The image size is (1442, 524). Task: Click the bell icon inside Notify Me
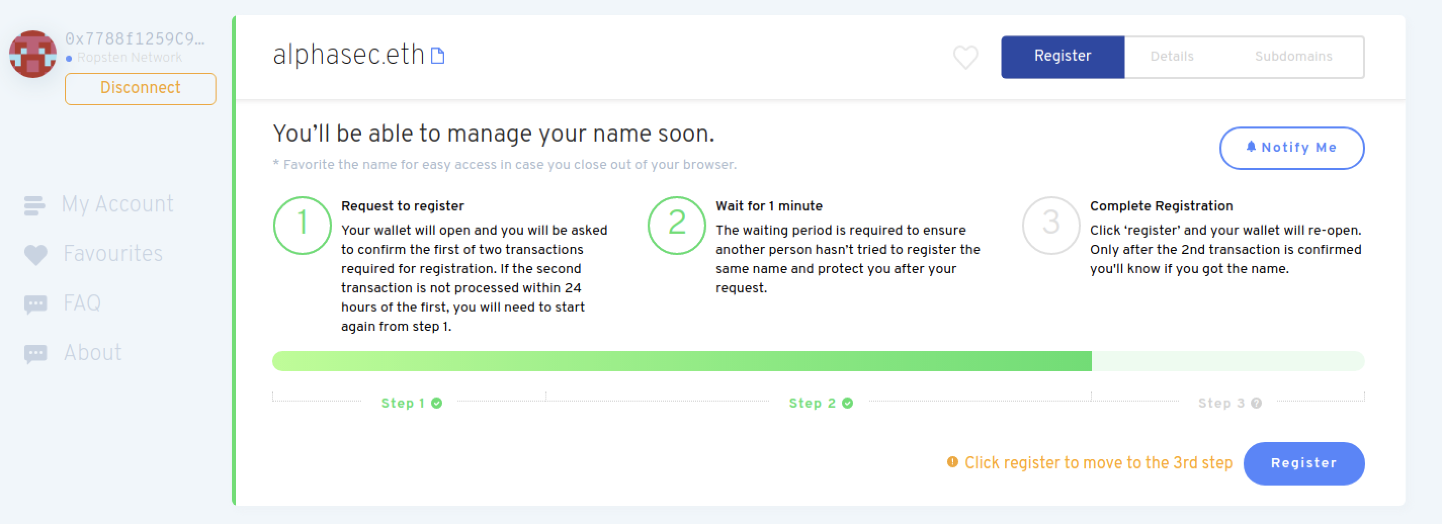(x=1252, y=147)
